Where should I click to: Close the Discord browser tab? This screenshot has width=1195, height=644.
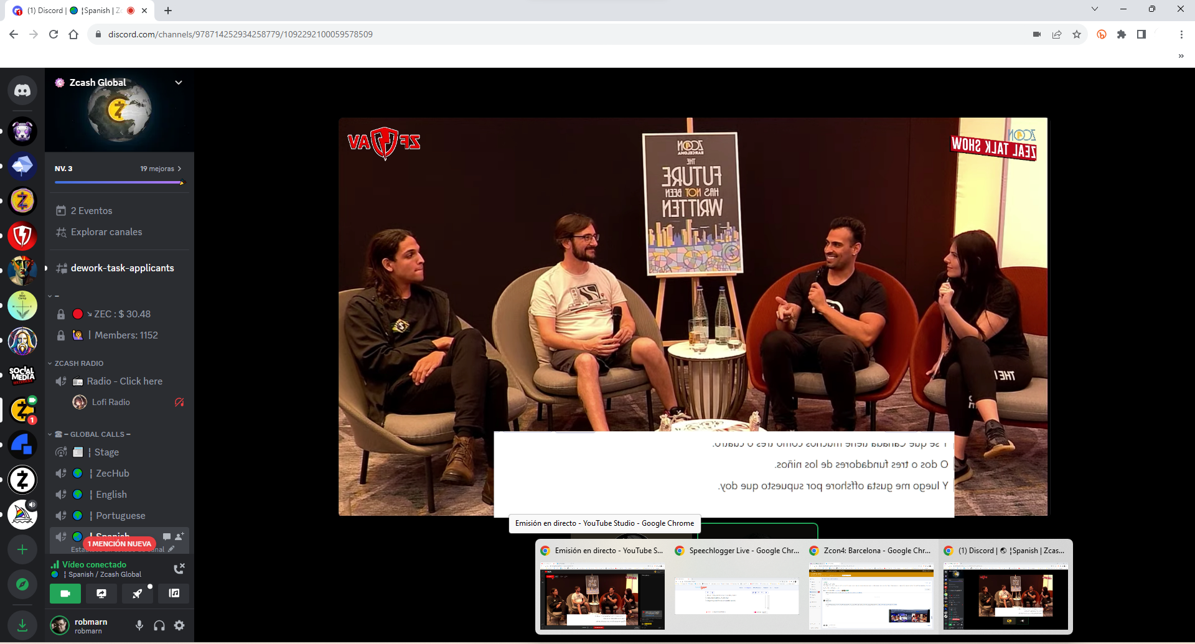coord(144,11)
